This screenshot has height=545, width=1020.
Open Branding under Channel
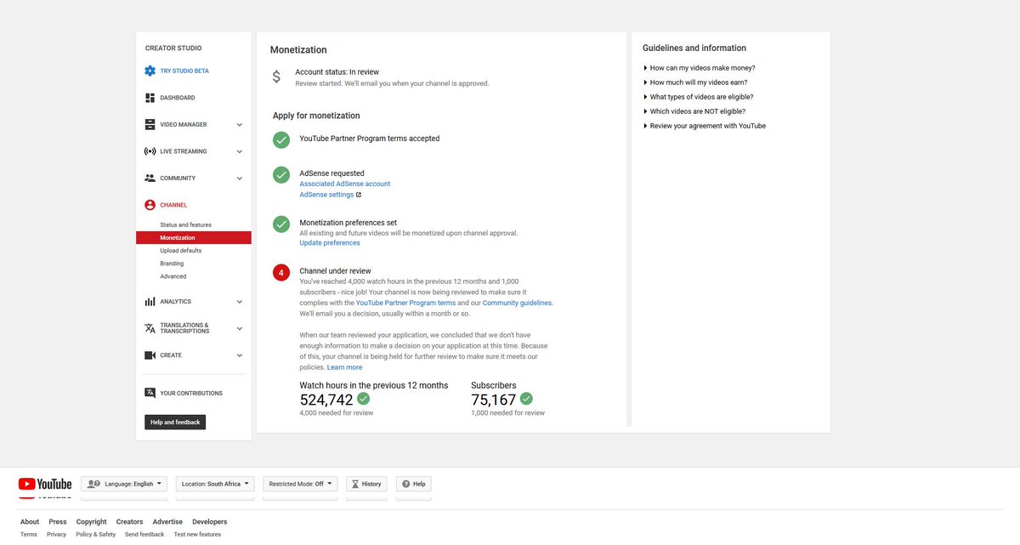(x=172, y=264)
